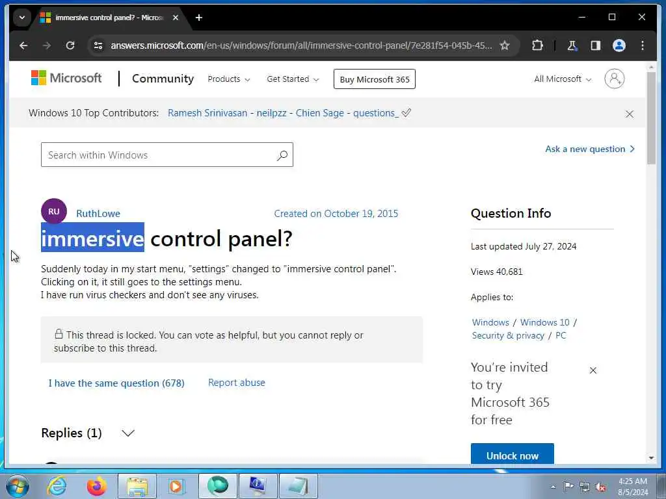Bookmark this page with the star icon
The height and width of the screenshot is (499, 666).
(504, 45)
